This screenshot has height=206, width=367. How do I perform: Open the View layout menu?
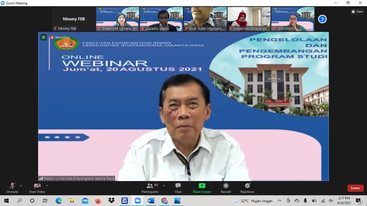[x=357, y=11]
